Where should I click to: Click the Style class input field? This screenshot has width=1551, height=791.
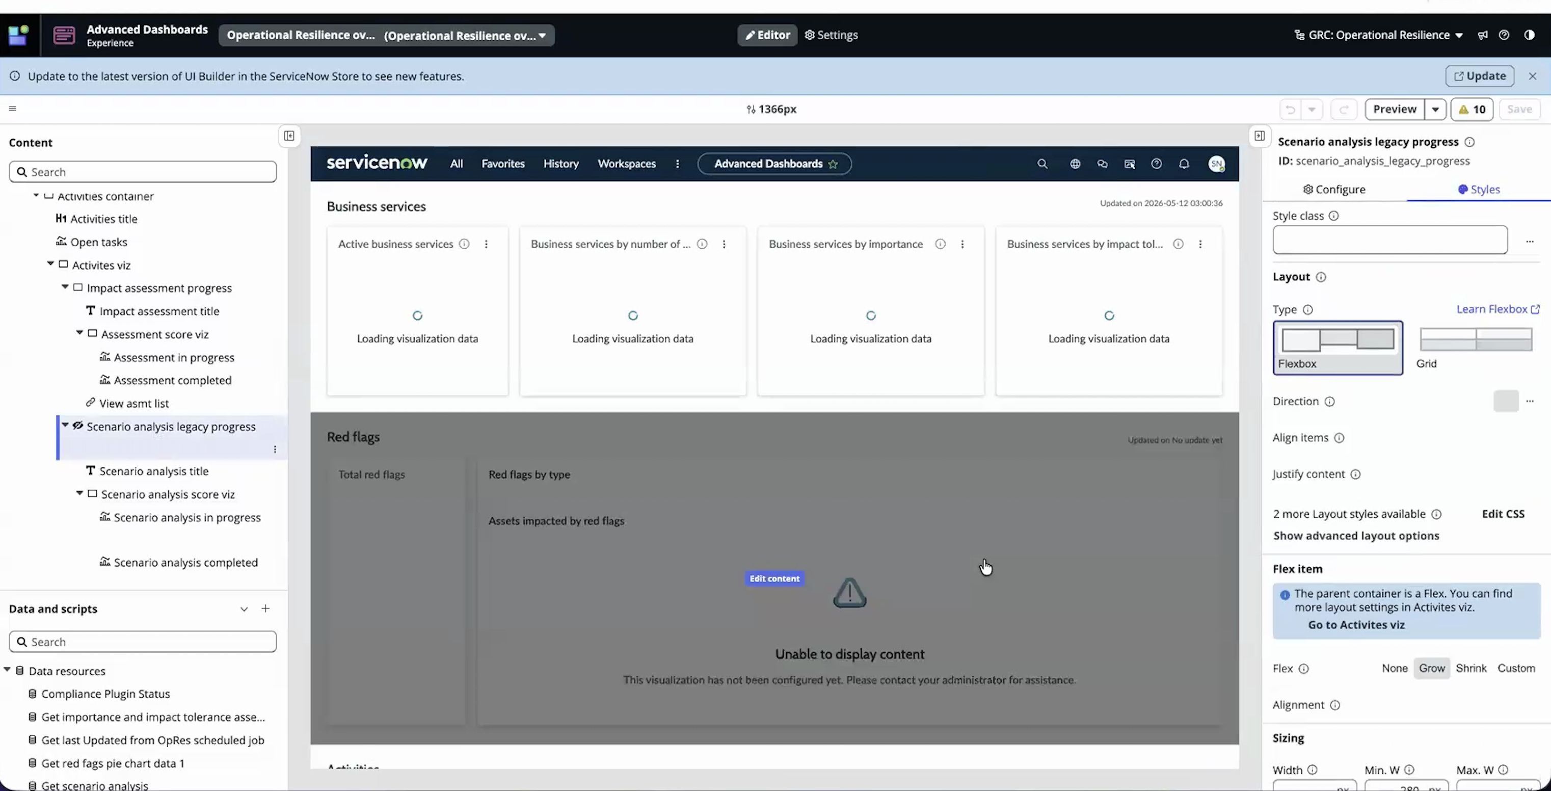click(1389, 240)
